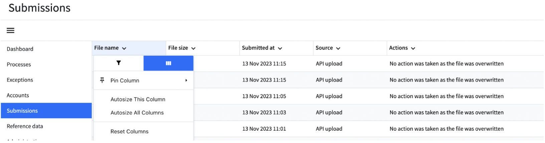Open File size column menu chevron
The width and height of the screenshot is (545, 143).
tap(193, 48)
